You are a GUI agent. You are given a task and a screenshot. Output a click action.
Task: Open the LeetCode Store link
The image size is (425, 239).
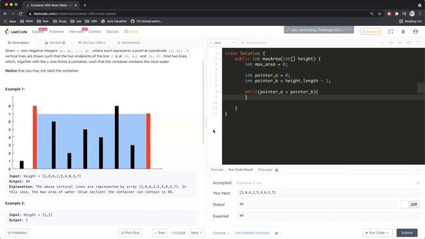tap(131, 32)
